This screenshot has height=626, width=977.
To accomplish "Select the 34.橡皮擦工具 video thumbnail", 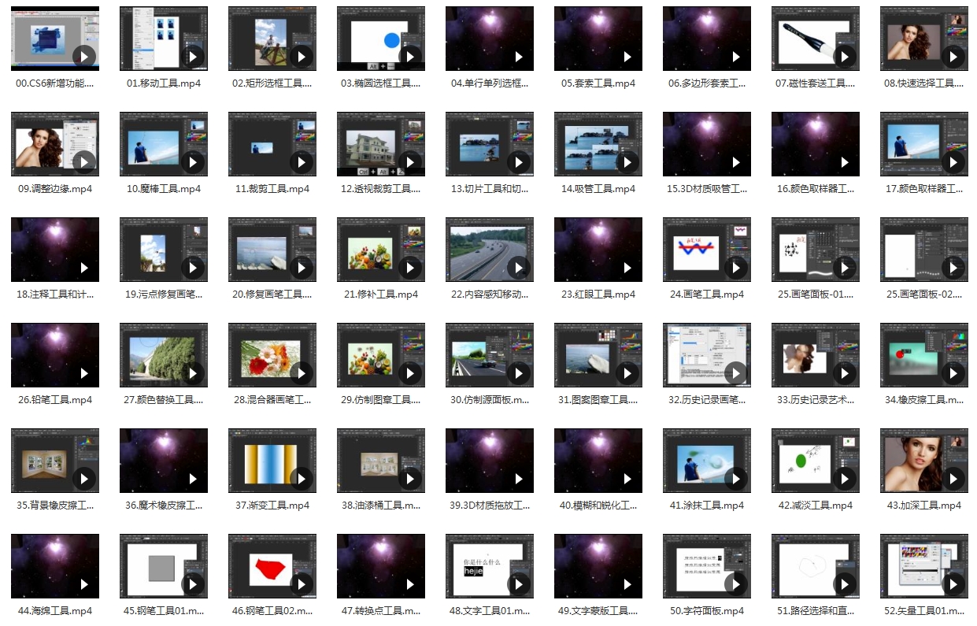I will [x=924, y=356].
